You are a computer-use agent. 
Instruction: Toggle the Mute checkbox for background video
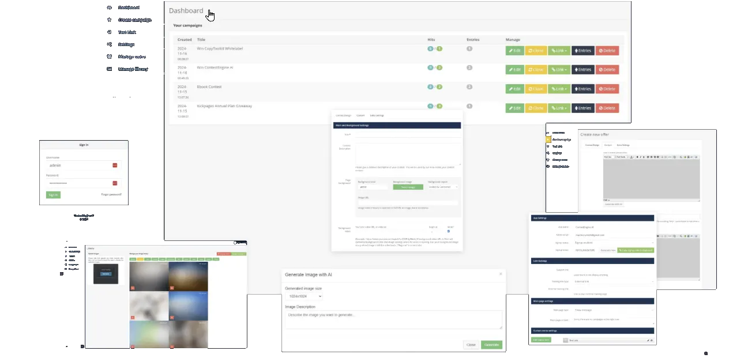point(449,232)
